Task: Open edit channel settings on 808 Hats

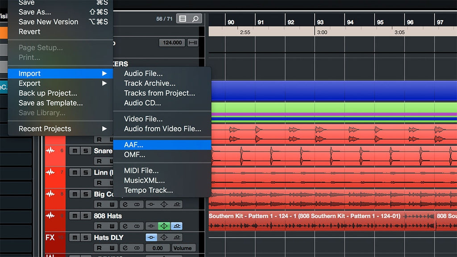Action: tap(125, 226)
